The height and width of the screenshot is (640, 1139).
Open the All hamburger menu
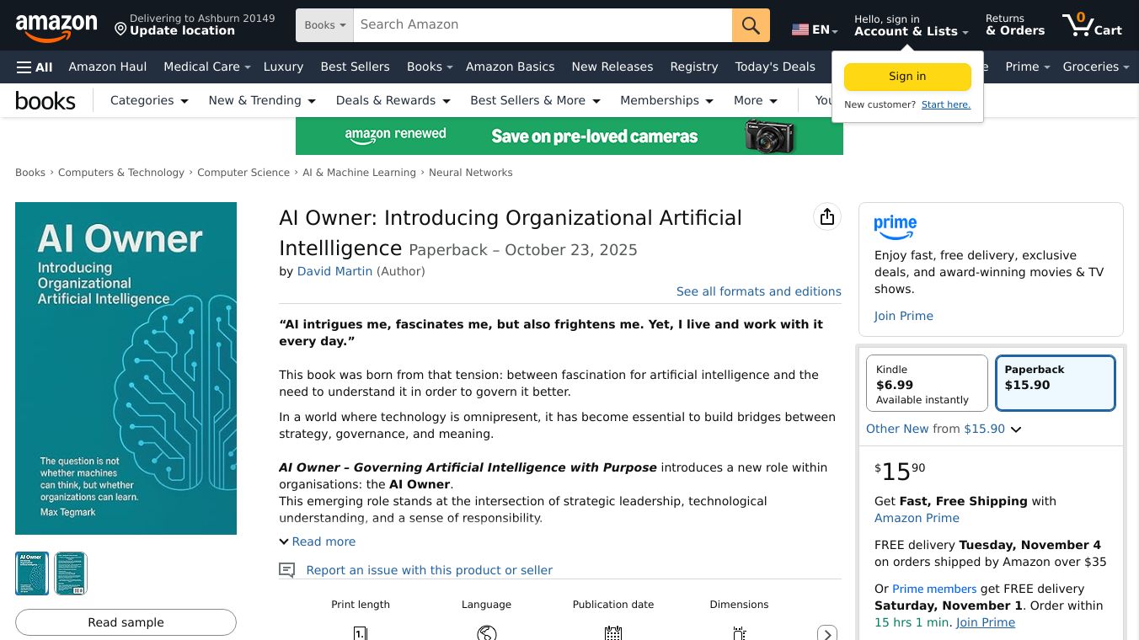coord(35,67)
